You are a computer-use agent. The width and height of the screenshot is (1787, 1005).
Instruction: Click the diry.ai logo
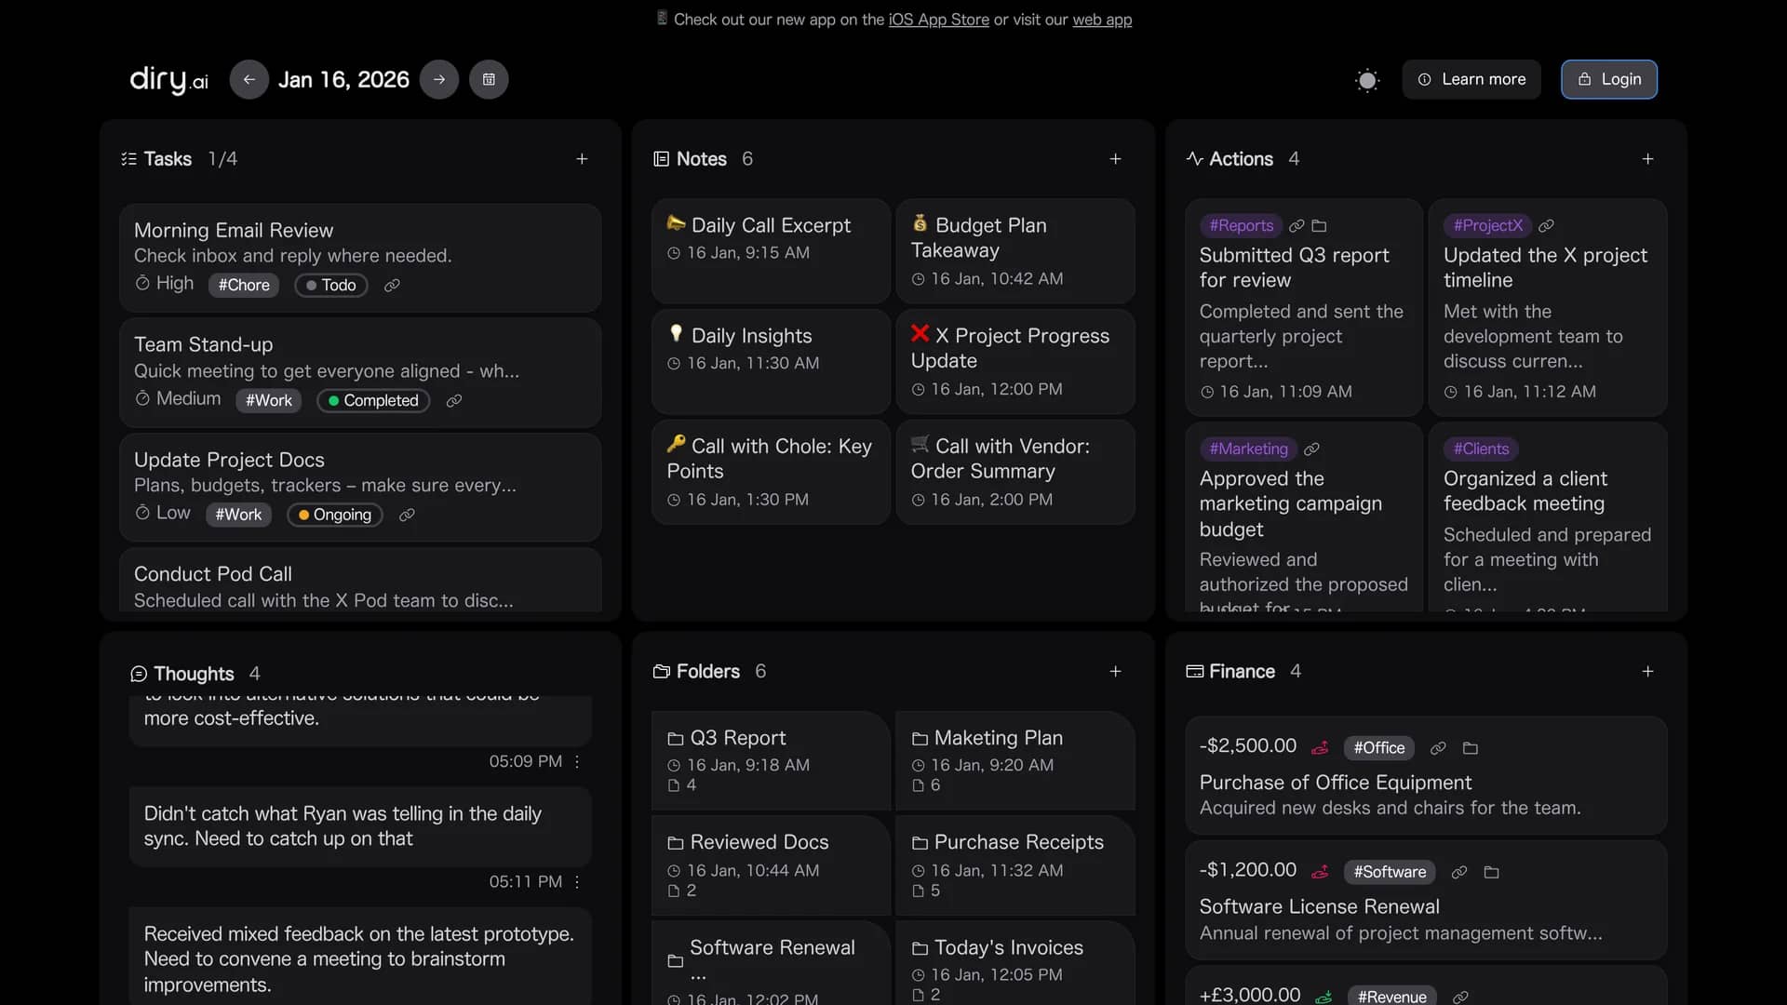[x=168, y=80]
